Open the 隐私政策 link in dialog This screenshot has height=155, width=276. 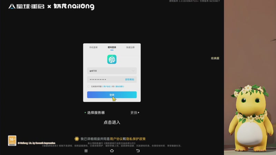click(119, 86)
